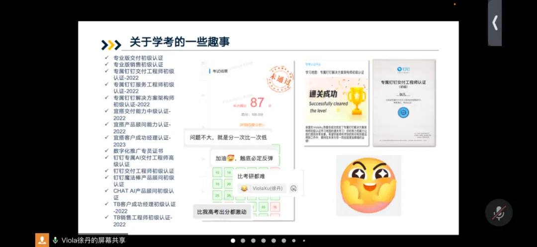Click the '学习地图：专属钉钉解决方案架构师初级认证' line
This screenshot has width=537, height=247.
pyautogui.click(x=335, y=73)
